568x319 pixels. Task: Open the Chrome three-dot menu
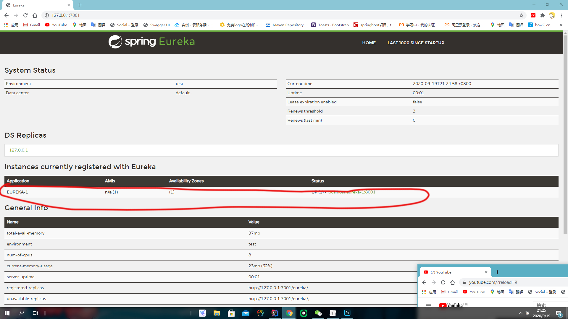pos(561,15)
